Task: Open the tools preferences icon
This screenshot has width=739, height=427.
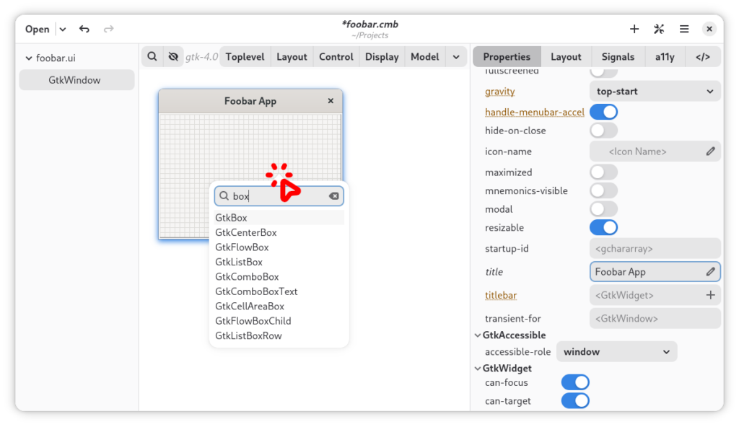Action: 659,29
